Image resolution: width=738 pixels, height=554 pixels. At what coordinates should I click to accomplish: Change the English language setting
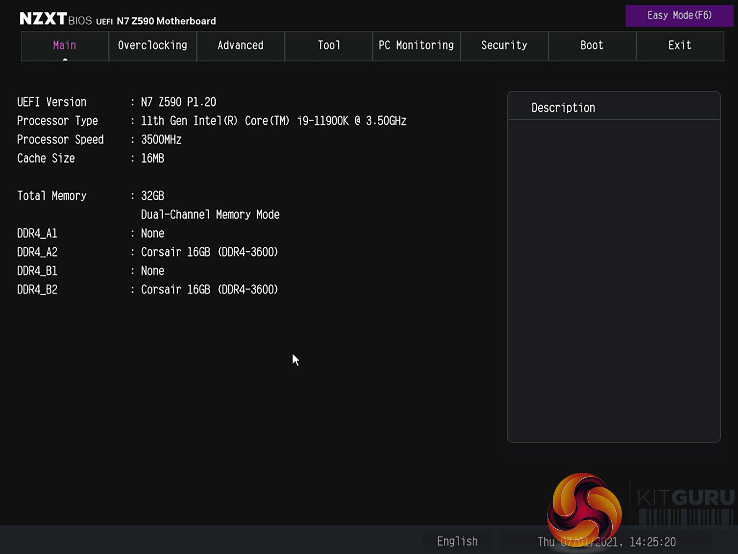(x=457, y=541)
